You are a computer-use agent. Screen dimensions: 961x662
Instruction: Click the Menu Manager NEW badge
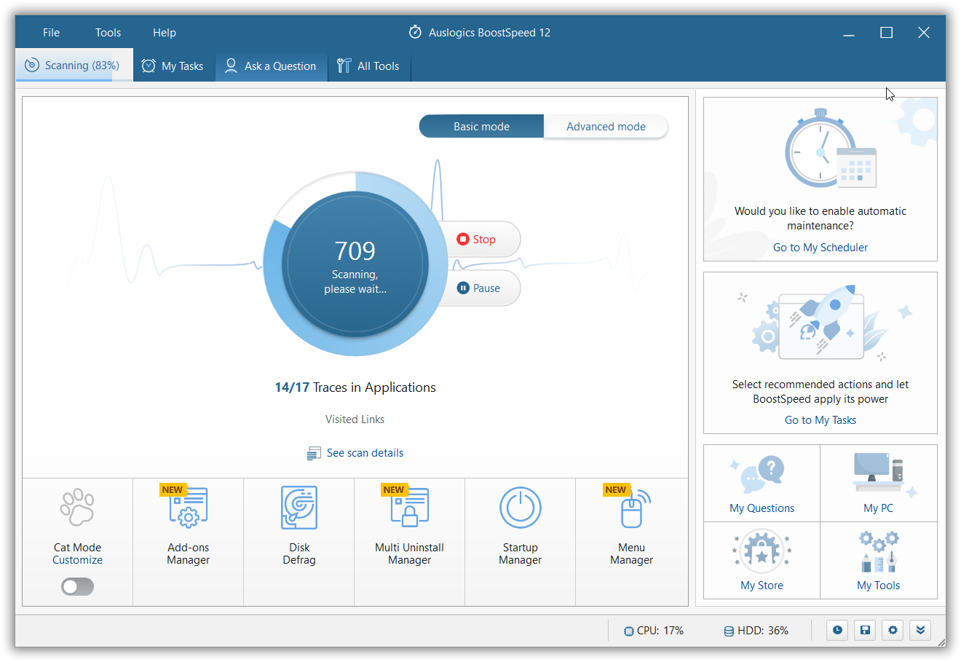point(616,489)
